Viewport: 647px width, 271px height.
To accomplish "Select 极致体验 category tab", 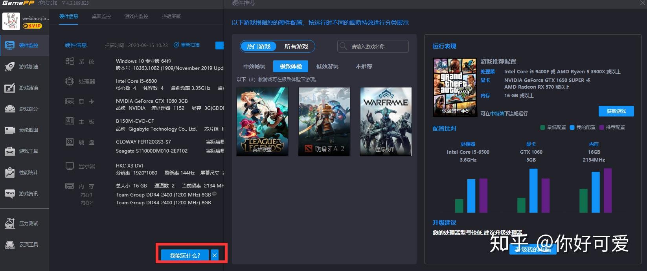I will 291,66.
